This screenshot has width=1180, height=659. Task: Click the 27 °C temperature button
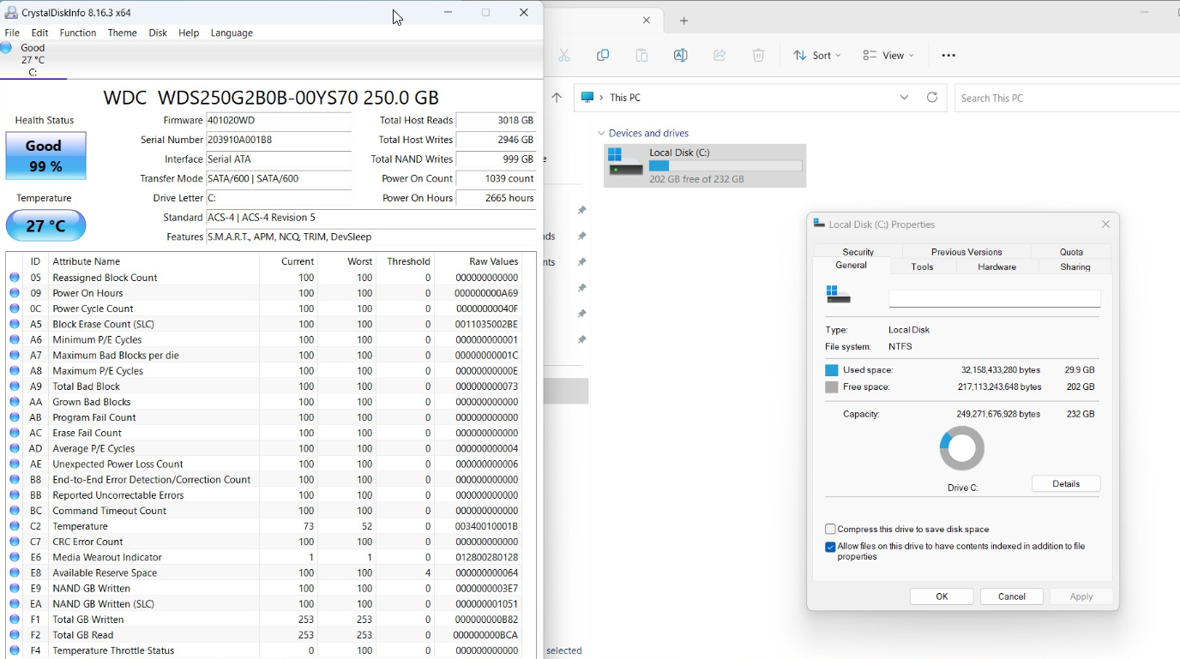(45, 226)
